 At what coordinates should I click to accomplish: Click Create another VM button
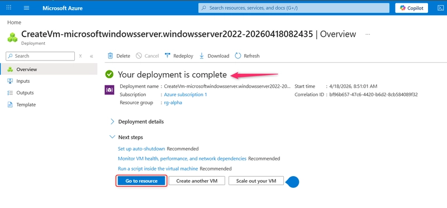click(197, 181)
